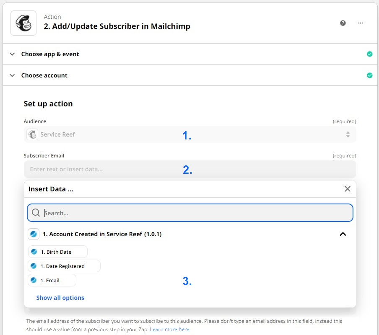379x335 pixels.
Task: Click Service Reef icon on Birth Date pill
Action: (34, 252)
